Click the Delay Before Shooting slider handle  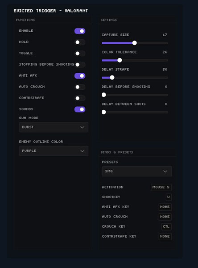pyautogui.click(x=104, y=95)
